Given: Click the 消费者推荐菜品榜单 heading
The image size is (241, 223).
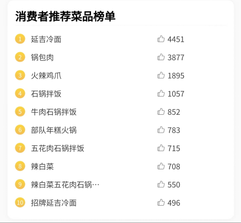Looking at the screenshot, I should pyautogui.click(x=65, y=16).
